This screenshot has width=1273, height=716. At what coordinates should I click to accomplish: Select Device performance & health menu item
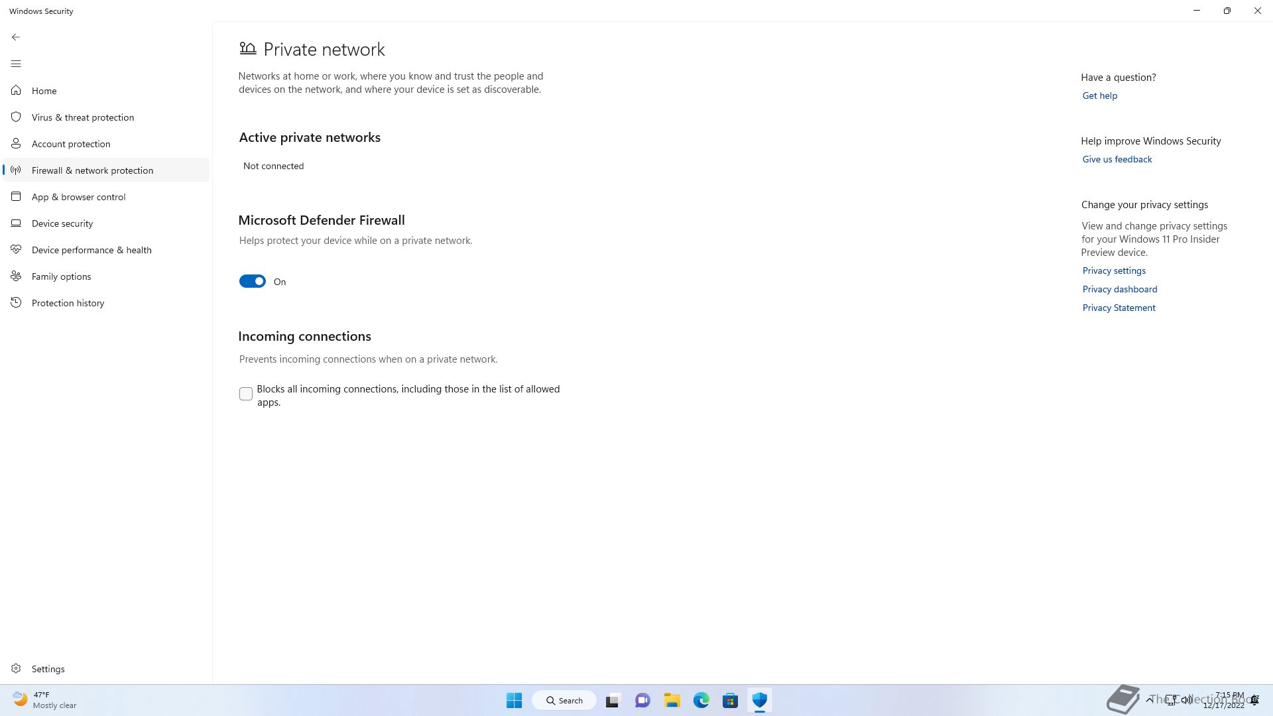pyautogui.click(x=106, y=249)
